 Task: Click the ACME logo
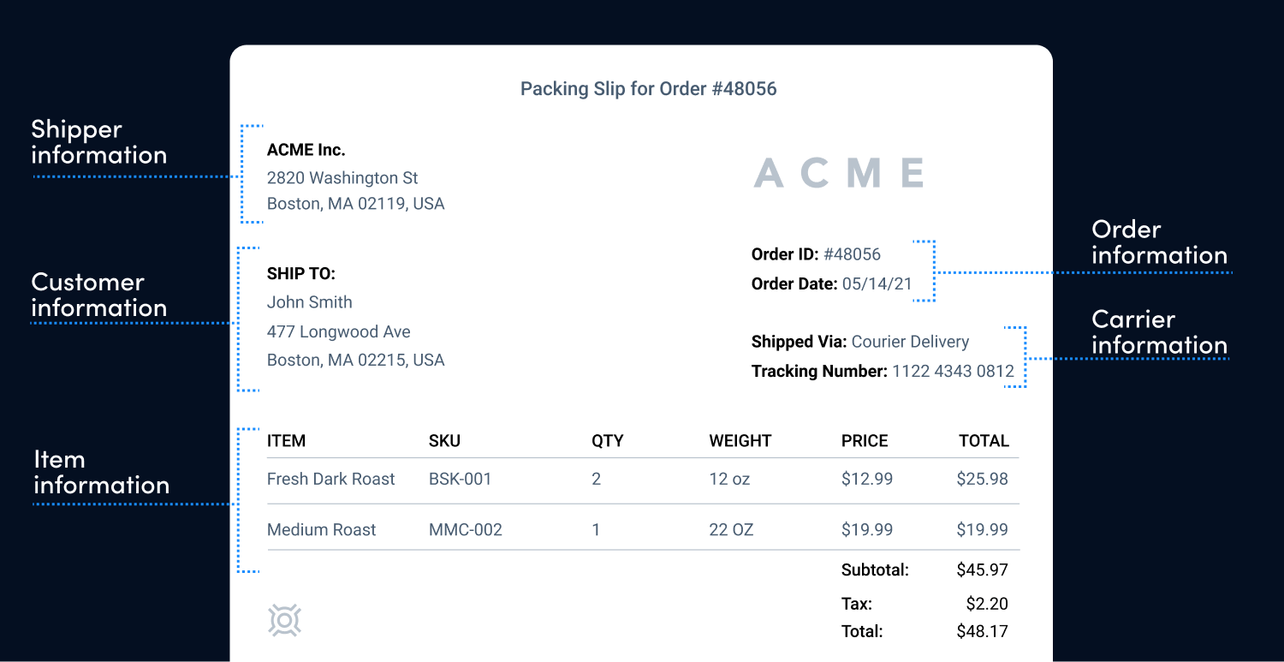point(840,173)
